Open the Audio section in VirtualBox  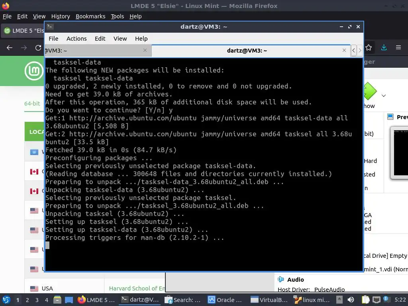[x=295, y=279]
